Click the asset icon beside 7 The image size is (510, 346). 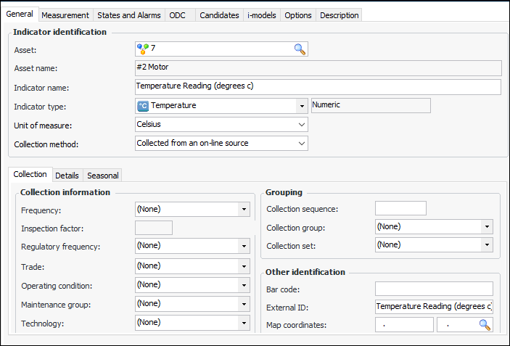[143, 49]
